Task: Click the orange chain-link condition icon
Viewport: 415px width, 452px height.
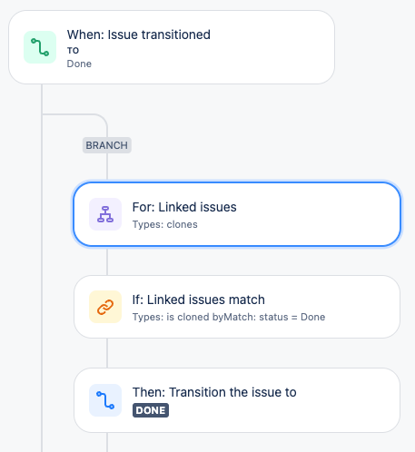Action: point(105,307)
